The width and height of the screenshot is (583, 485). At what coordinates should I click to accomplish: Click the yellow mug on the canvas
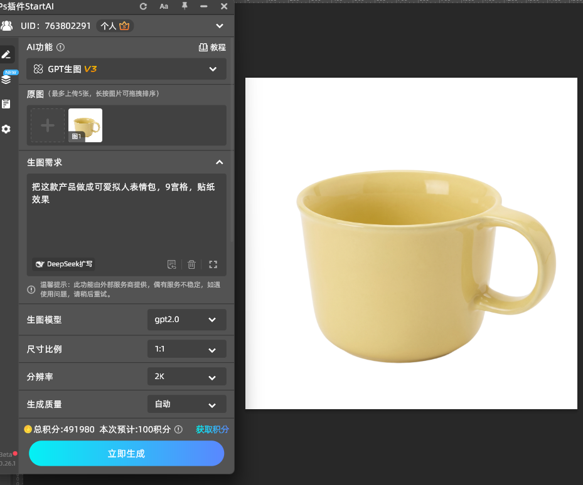click(426, 266)
